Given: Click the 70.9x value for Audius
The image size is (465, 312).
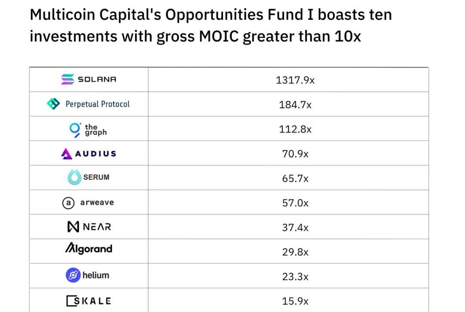Looking at the screenshot, I should point(295,154).
